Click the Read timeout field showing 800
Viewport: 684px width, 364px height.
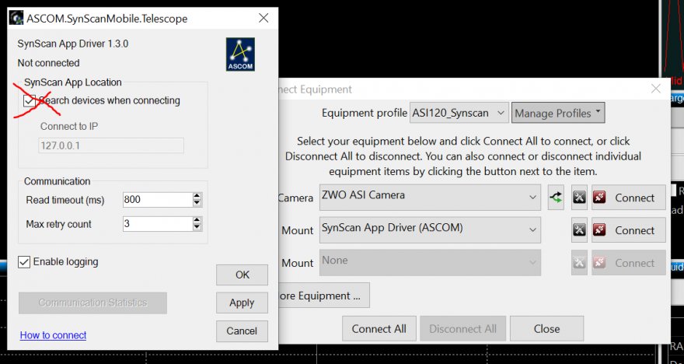[158, 200]
